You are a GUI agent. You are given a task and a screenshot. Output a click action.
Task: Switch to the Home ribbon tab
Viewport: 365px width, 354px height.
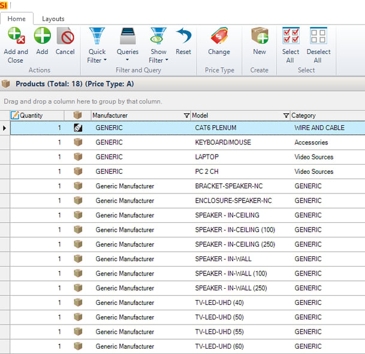tap(17, 19)
